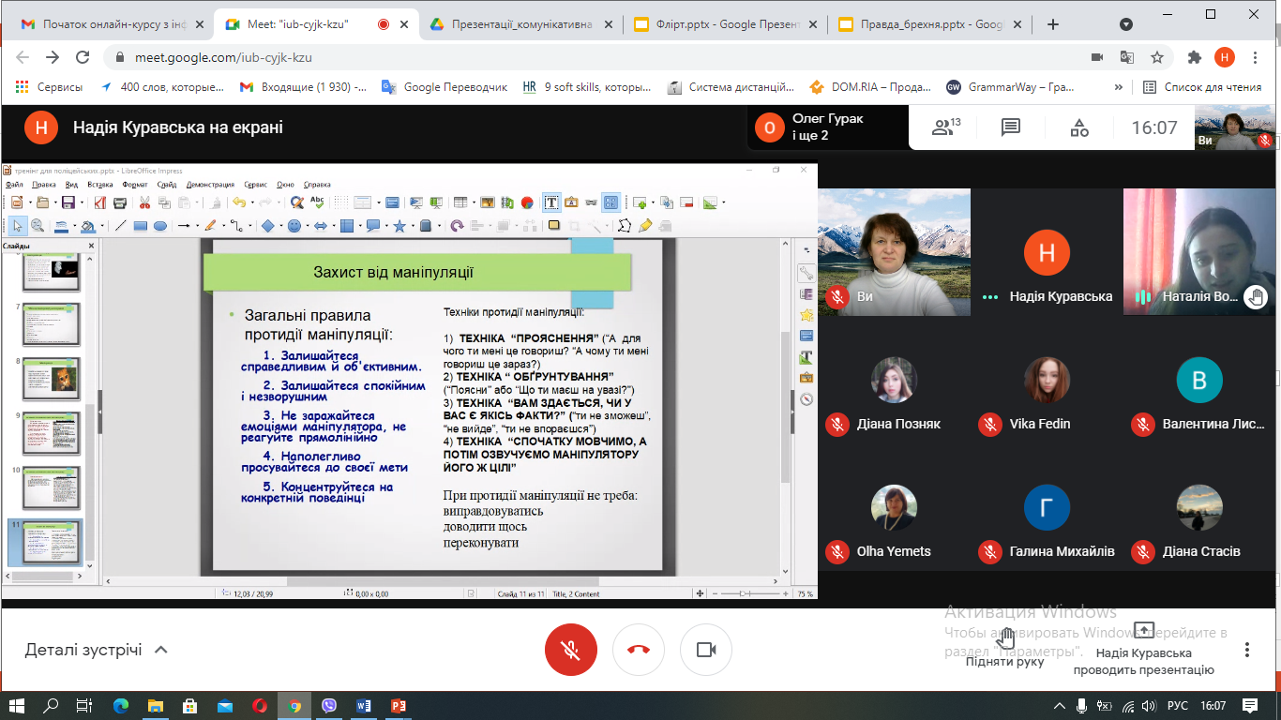Open Meet more options three-dot menu
1281x720 pixels.
pyautogui.click(x=1247, y=650)
